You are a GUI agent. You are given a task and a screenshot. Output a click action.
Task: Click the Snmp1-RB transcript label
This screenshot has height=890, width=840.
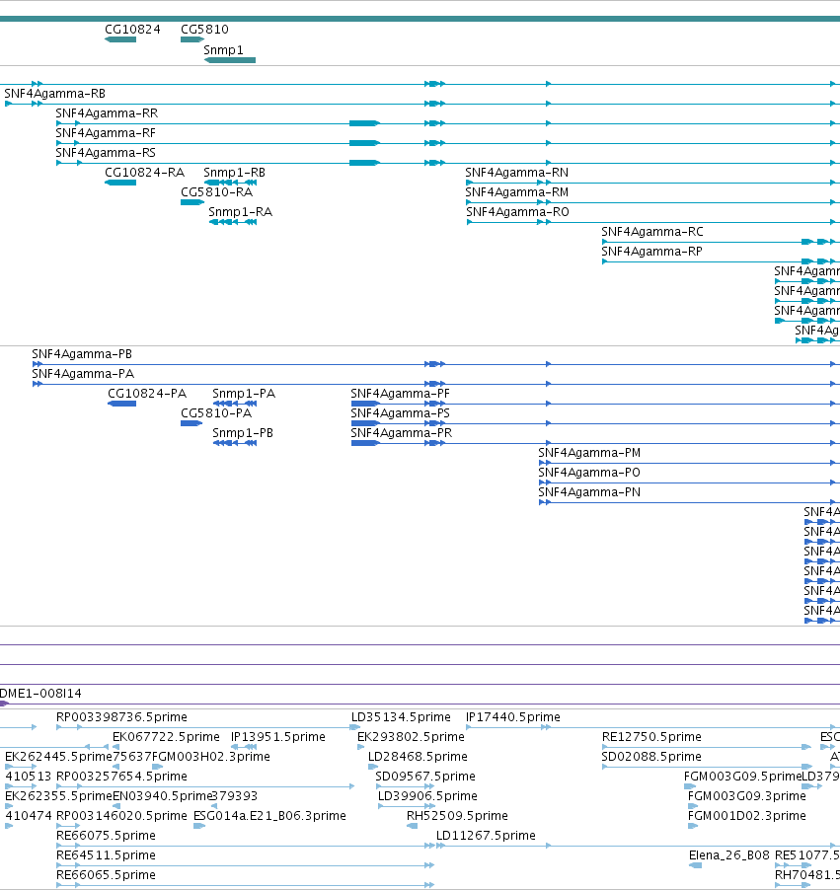[234, 173]
